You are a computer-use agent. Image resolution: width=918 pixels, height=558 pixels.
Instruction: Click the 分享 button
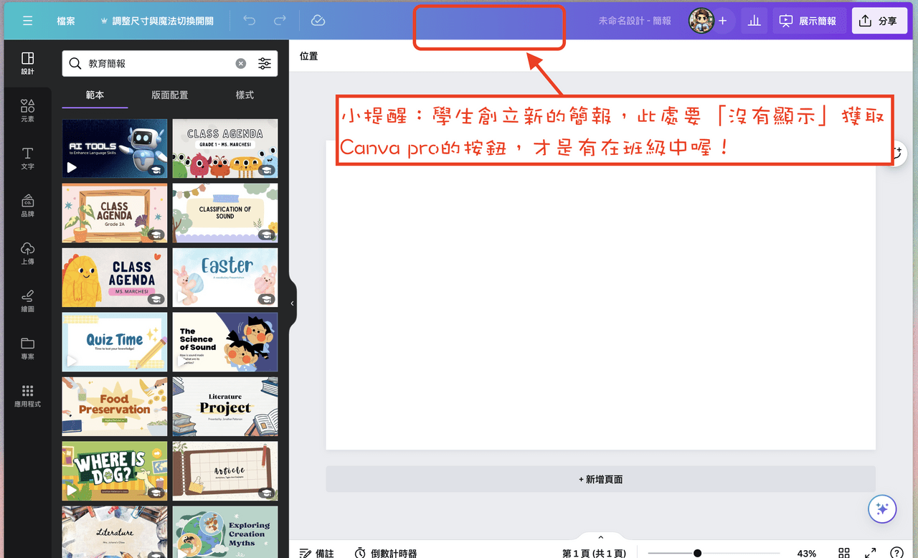[879, 20]
